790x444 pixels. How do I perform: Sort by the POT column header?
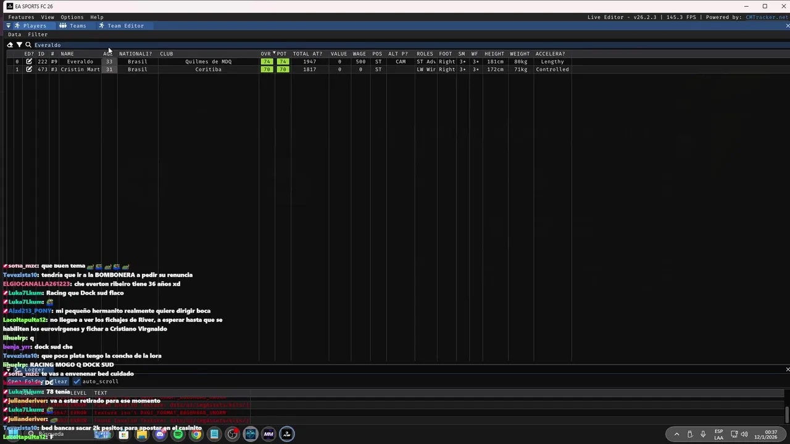(281, 54)
